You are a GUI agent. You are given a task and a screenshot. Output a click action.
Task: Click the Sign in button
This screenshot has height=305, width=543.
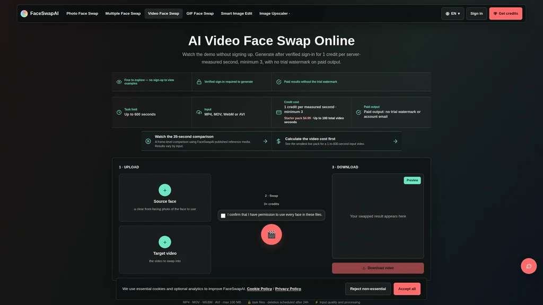(476, 13)
